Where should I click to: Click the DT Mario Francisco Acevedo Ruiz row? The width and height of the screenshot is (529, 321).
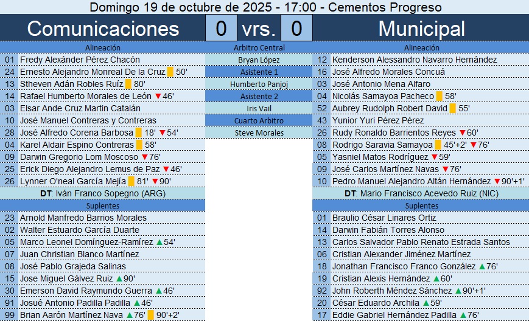[421, 193]
